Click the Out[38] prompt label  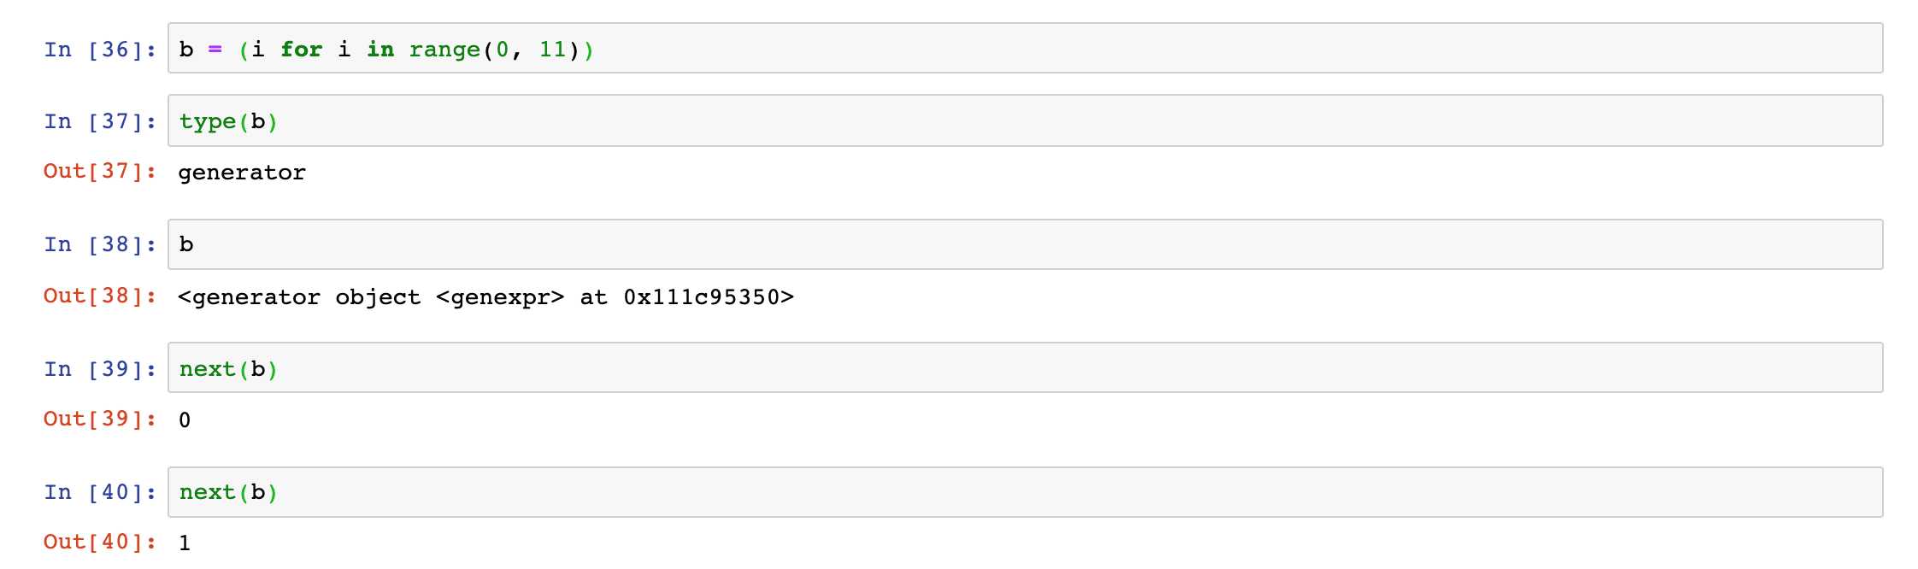[101, 296]
